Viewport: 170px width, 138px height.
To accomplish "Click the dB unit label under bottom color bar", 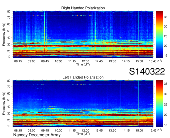I will pos(159,130).
